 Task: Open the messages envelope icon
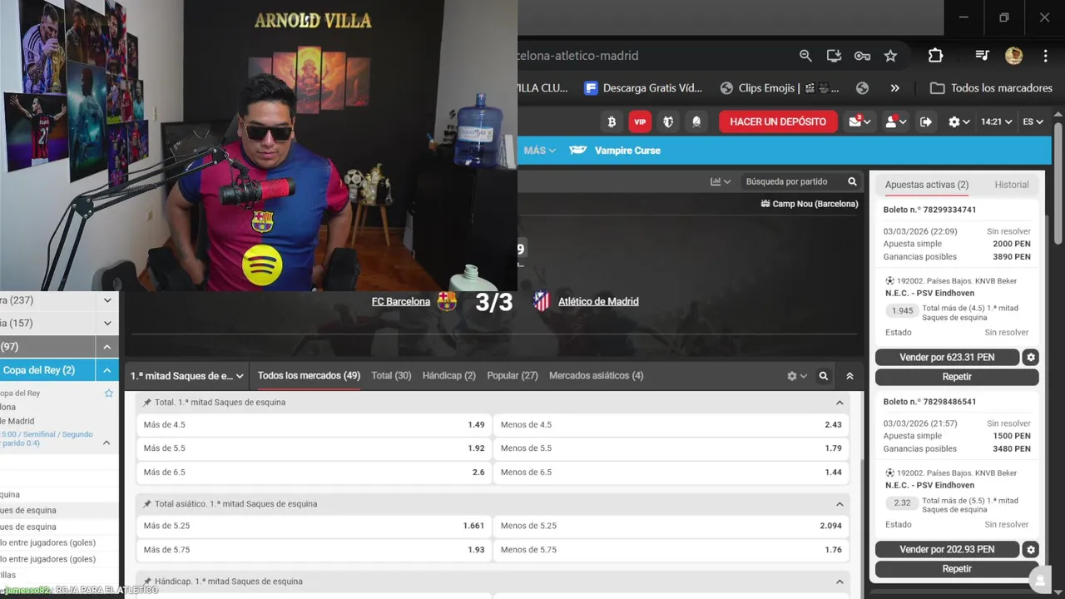pos(859,121)
